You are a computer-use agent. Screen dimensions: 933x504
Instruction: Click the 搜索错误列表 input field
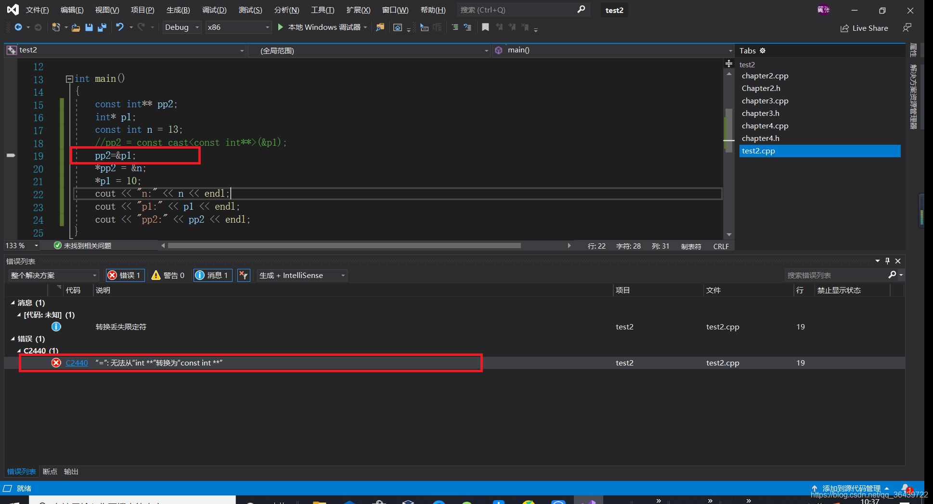pyautogui.click(x=836, y=275)
